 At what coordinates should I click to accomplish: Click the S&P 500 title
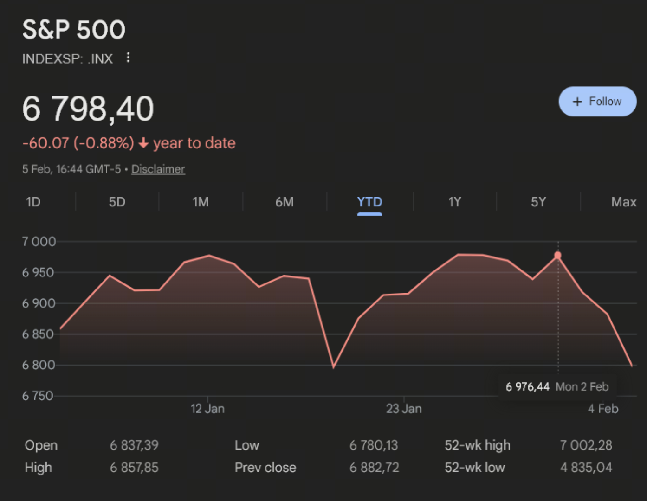[x=74, y=29]
